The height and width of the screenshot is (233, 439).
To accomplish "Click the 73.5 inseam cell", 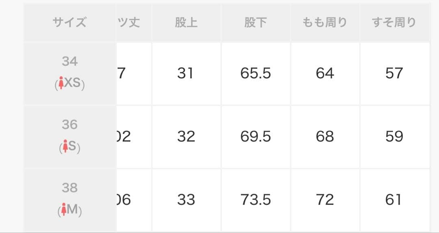I will point(256,200).
